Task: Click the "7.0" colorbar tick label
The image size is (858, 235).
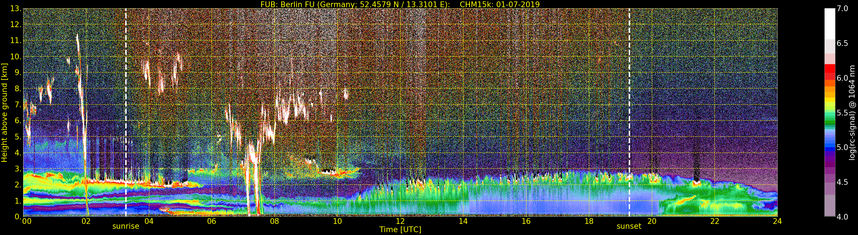Action: pos(842,9)
